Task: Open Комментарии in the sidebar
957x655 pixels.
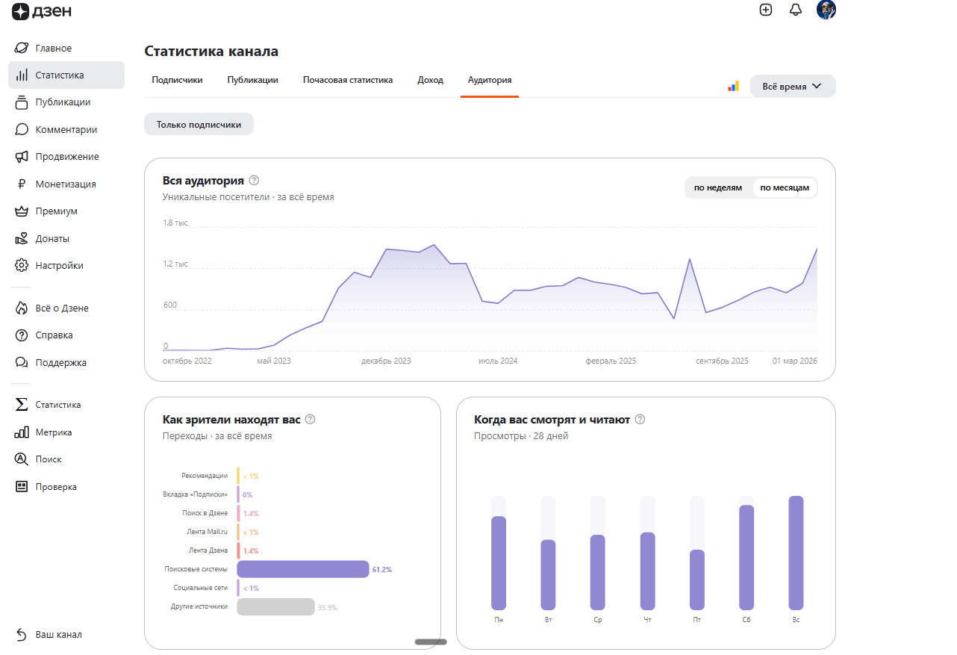Action: (x=66, y=129)
